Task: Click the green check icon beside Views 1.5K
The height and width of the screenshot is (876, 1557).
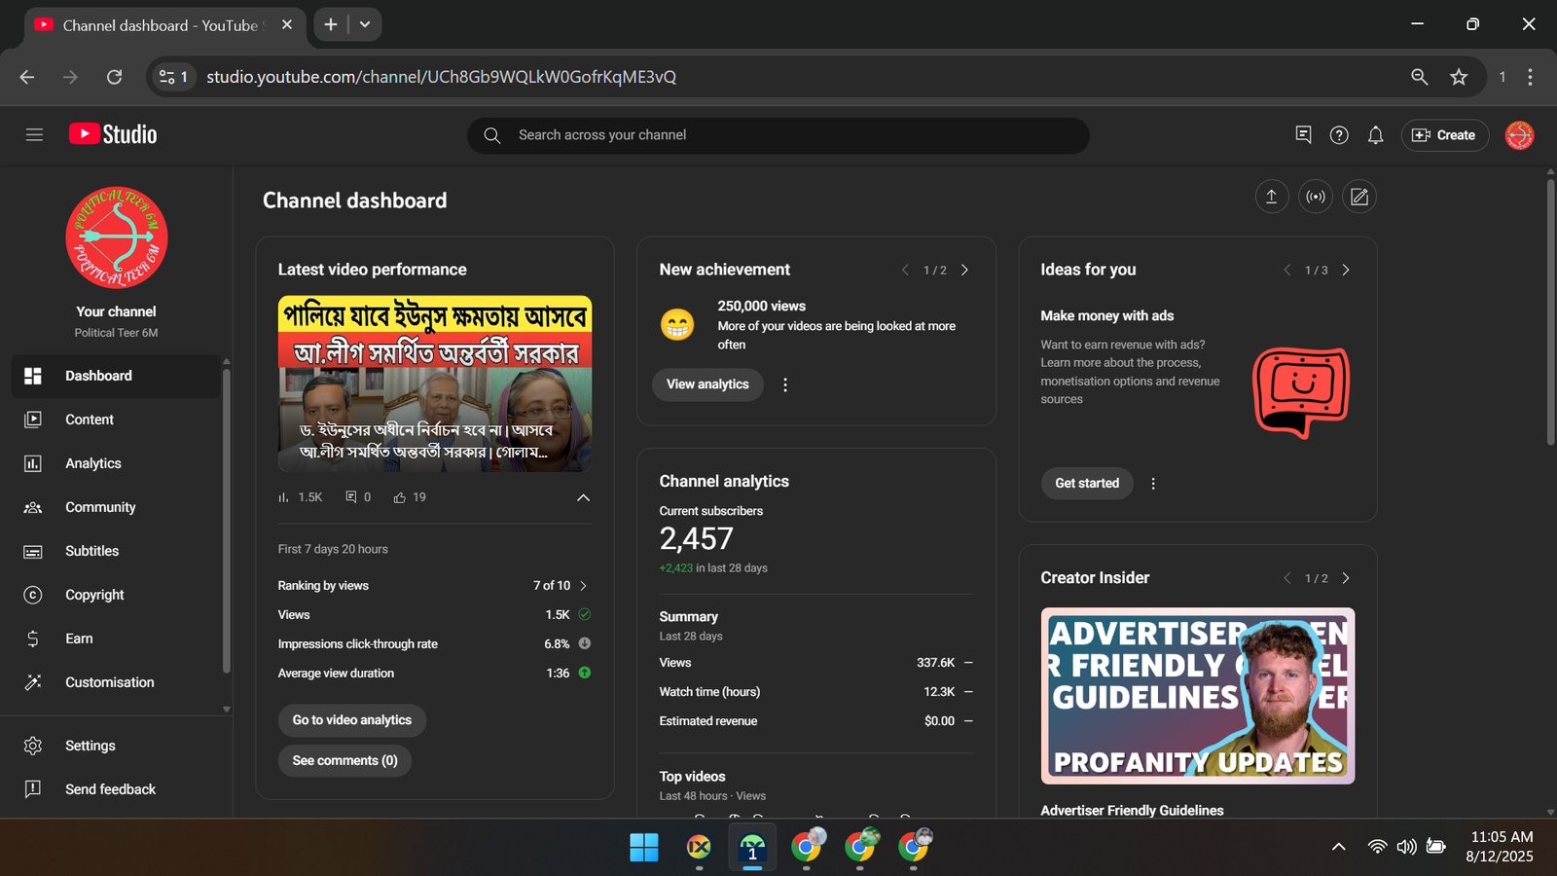Action: [585, 614]
